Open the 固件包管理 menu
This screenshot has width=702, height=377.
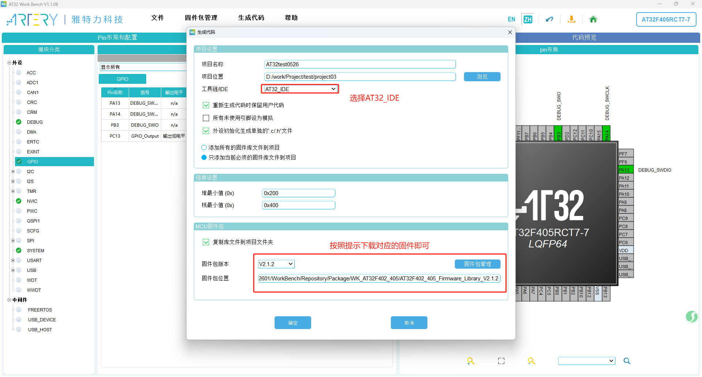coord(201,17)
